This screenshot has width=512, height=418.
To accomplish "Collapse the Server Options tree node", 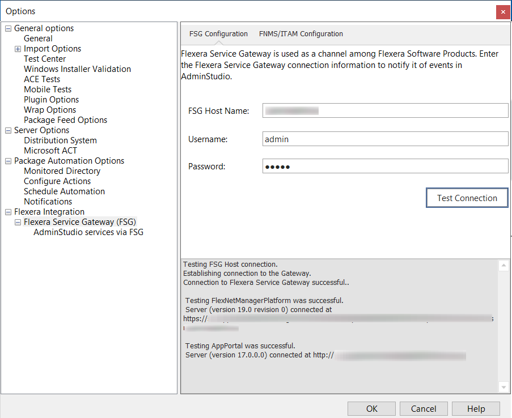I will pyautogui.click(x=9, y=130).
